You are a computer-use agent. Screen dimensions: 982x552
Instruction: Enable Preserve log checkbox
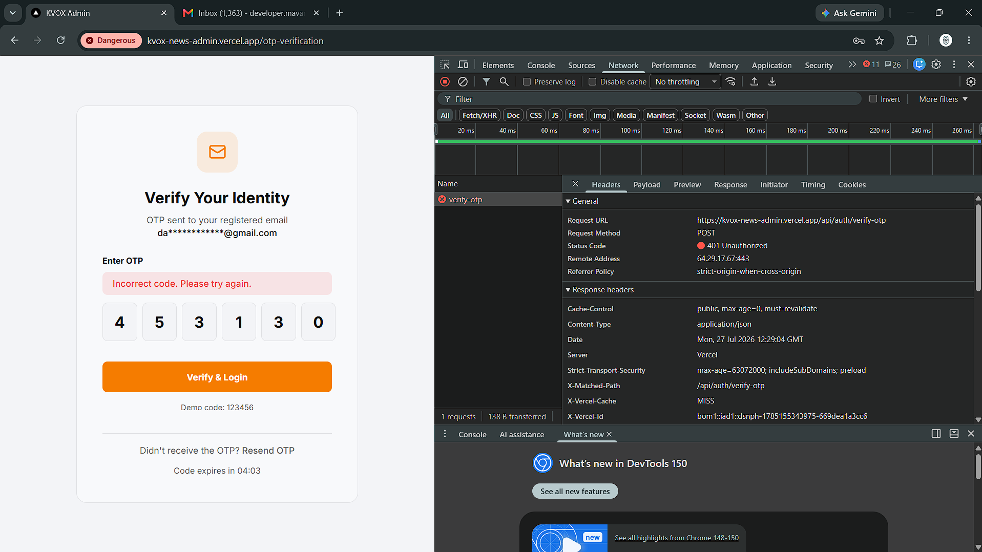[527, 82]
